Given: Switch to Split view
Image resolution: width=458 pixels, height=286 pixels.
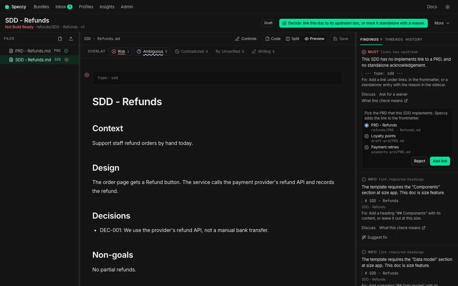Looking at the screenshot, I should click(x=293, y=39).
